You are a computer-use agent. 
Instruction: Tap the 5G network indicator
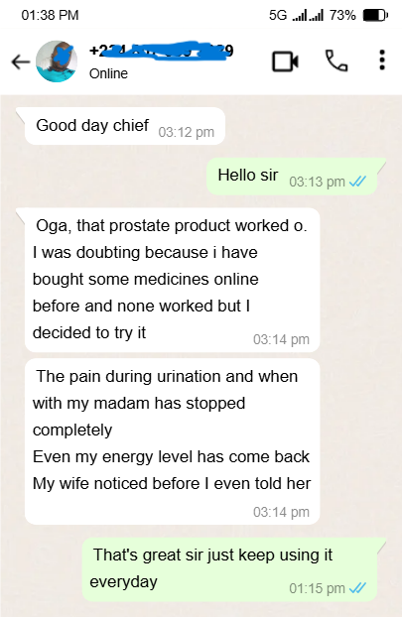pos(278,15)
